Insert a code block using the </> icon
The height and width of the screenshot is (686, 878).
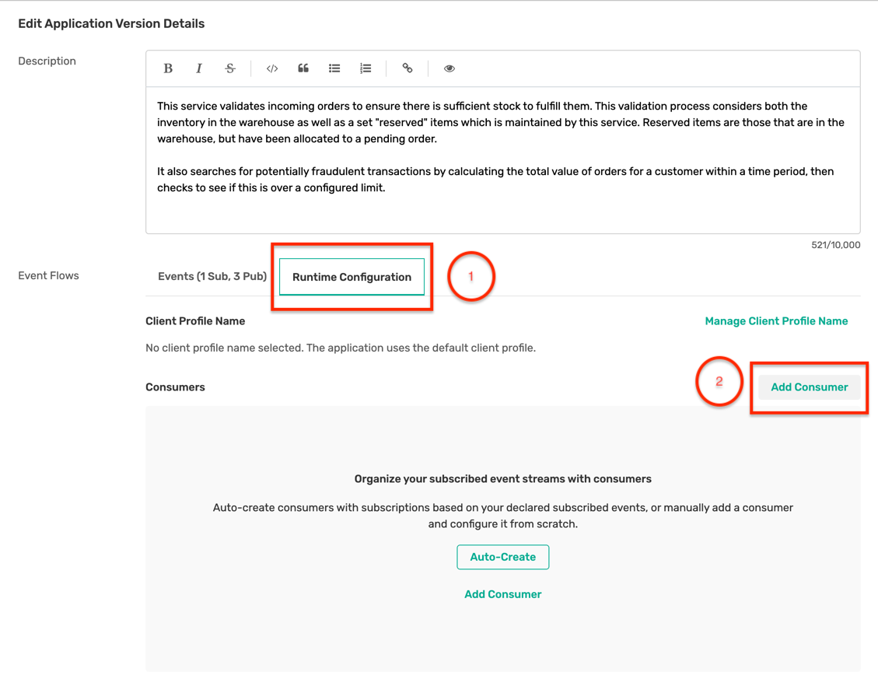point(271,68)
